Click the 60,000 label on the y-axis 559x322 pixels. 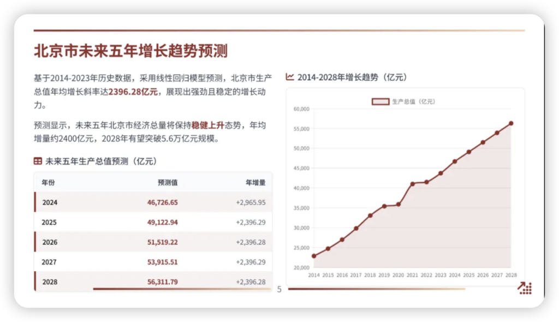(301, 109)
